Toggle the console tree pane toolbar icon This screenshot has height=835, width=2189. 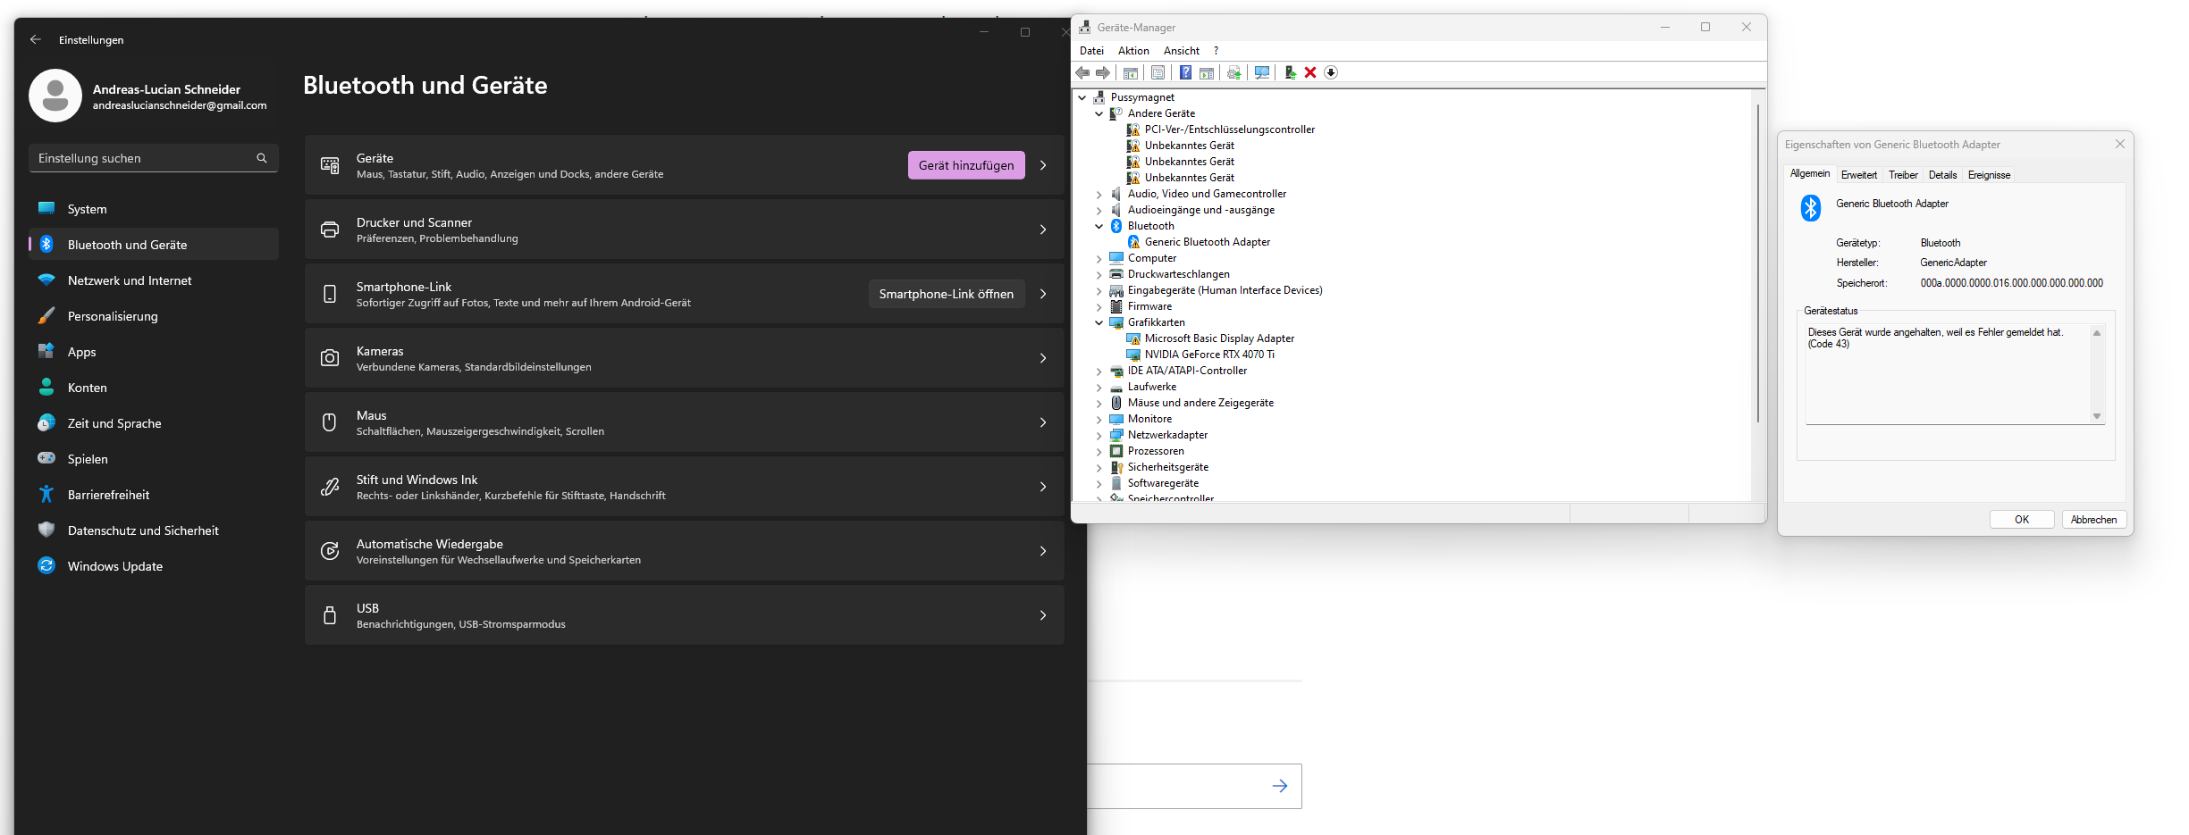pos(1131,72)
